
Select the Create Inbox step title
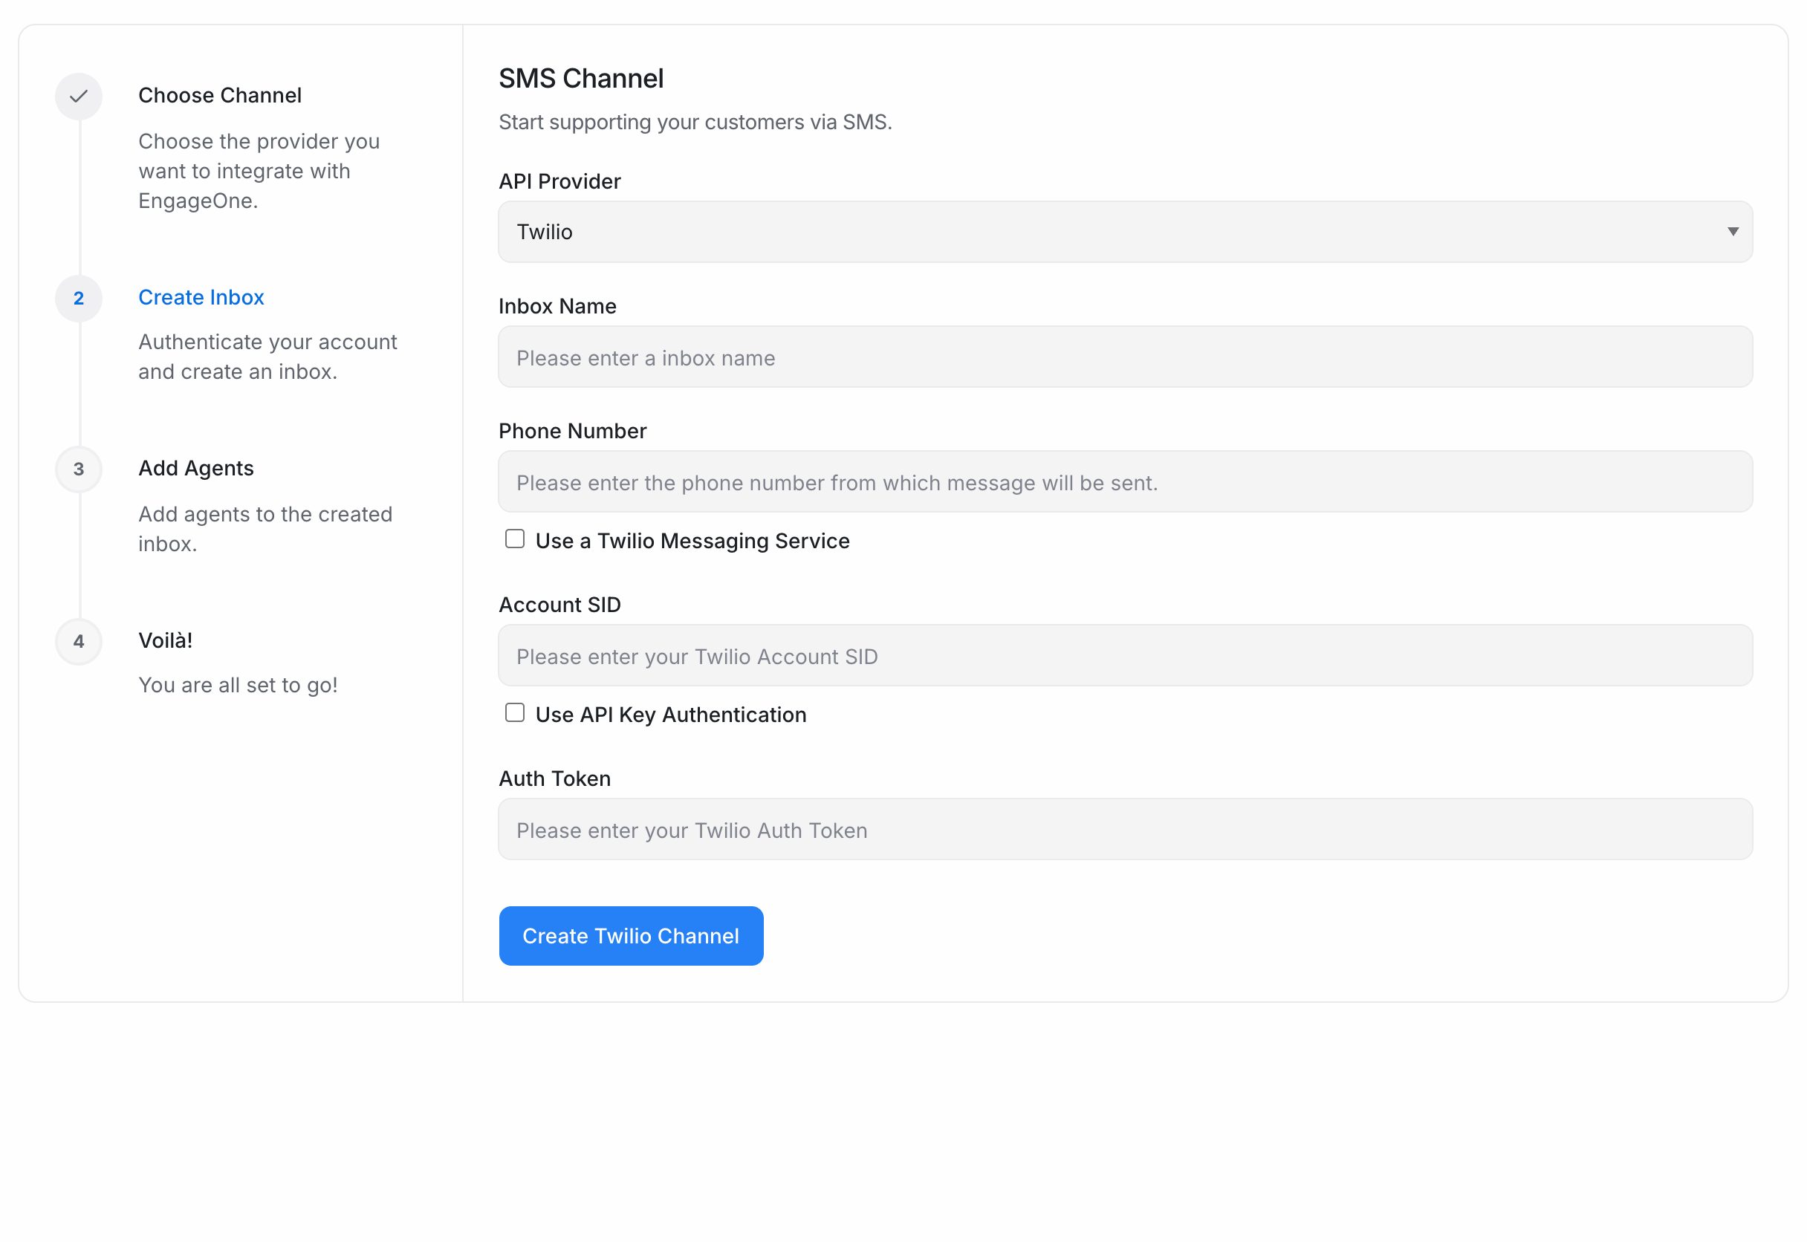[x=201, y=297]
